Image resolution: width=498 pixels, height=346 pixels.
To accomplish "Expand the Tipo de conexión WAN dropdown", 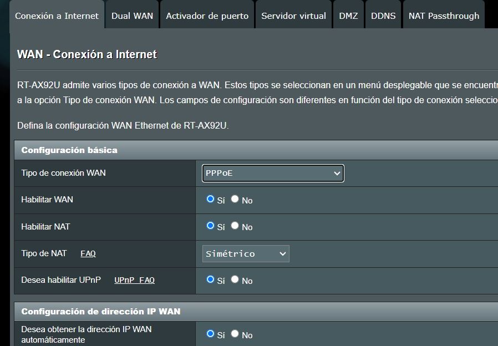I will tap(273, 174).
